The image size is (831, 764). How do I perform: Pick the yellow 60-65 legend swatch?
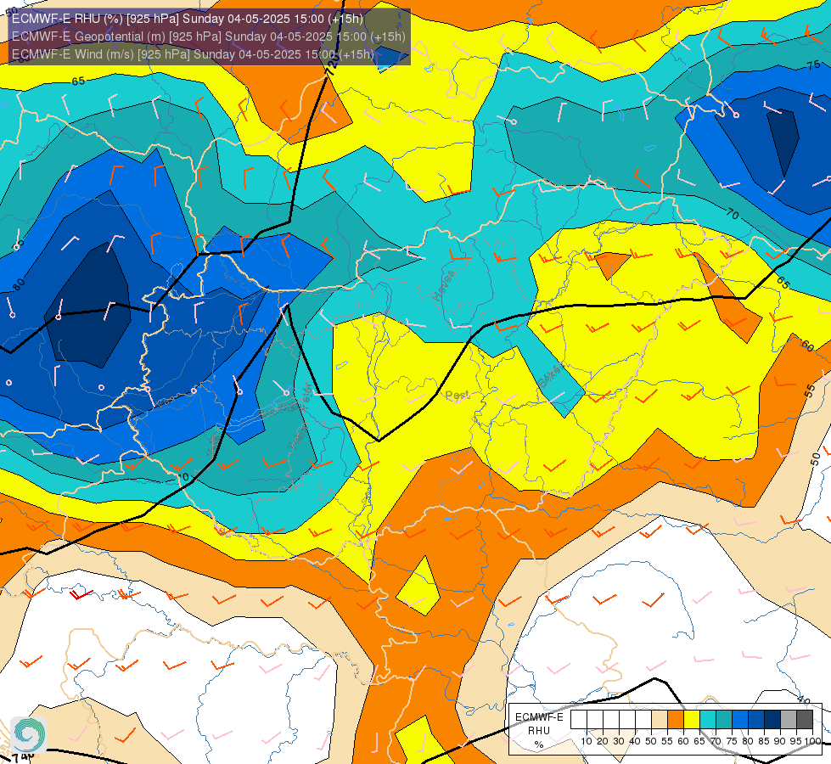pos(692,720)
